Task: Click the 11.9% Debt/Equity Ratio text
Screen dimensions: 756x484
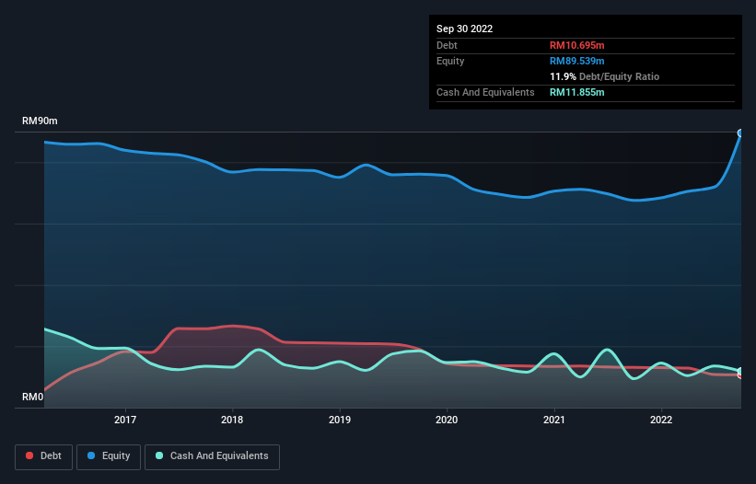Action: (604, 76)
